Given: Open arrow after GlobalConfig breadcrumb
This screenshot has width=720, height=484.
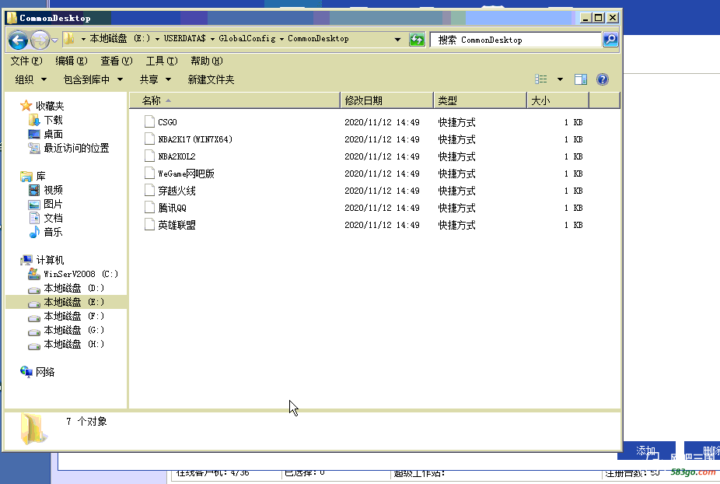Looking at the screenshot, I should pyautogui.click(x=281, y=39).
